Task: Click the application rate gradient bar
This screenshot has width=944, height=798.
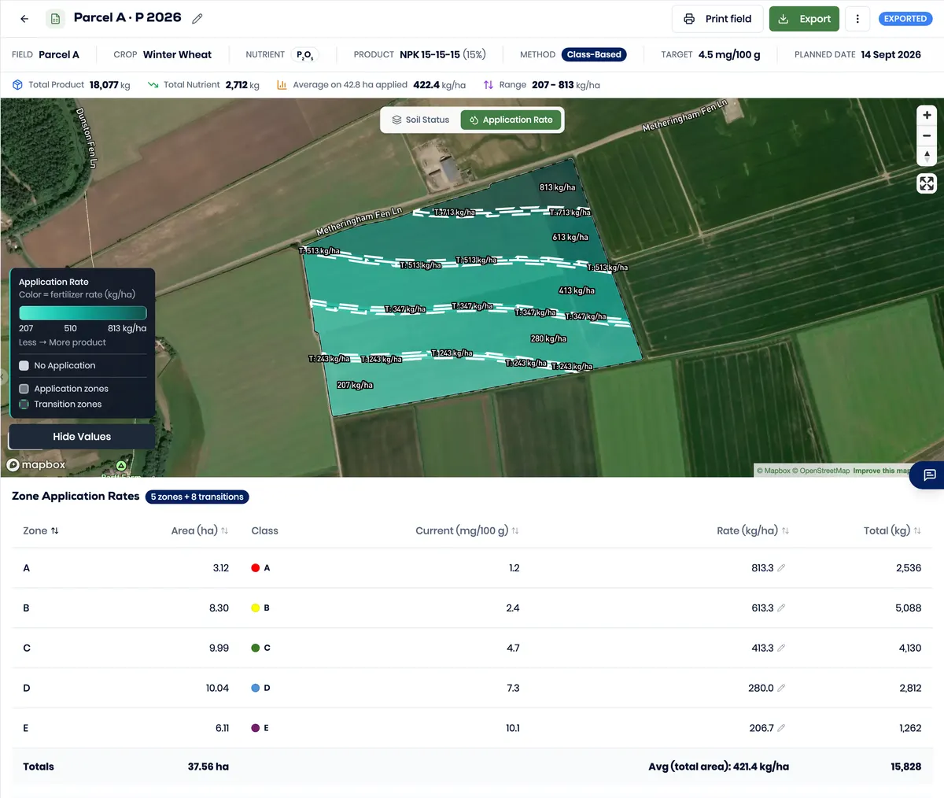Action: tap(83, 312)
